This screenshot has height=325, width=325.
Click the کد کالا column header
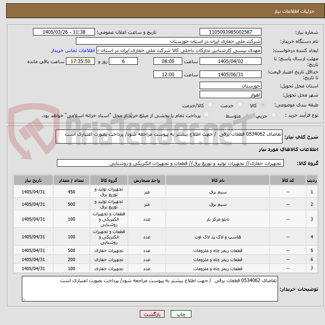pyautogui.click(x=288, y=180)
